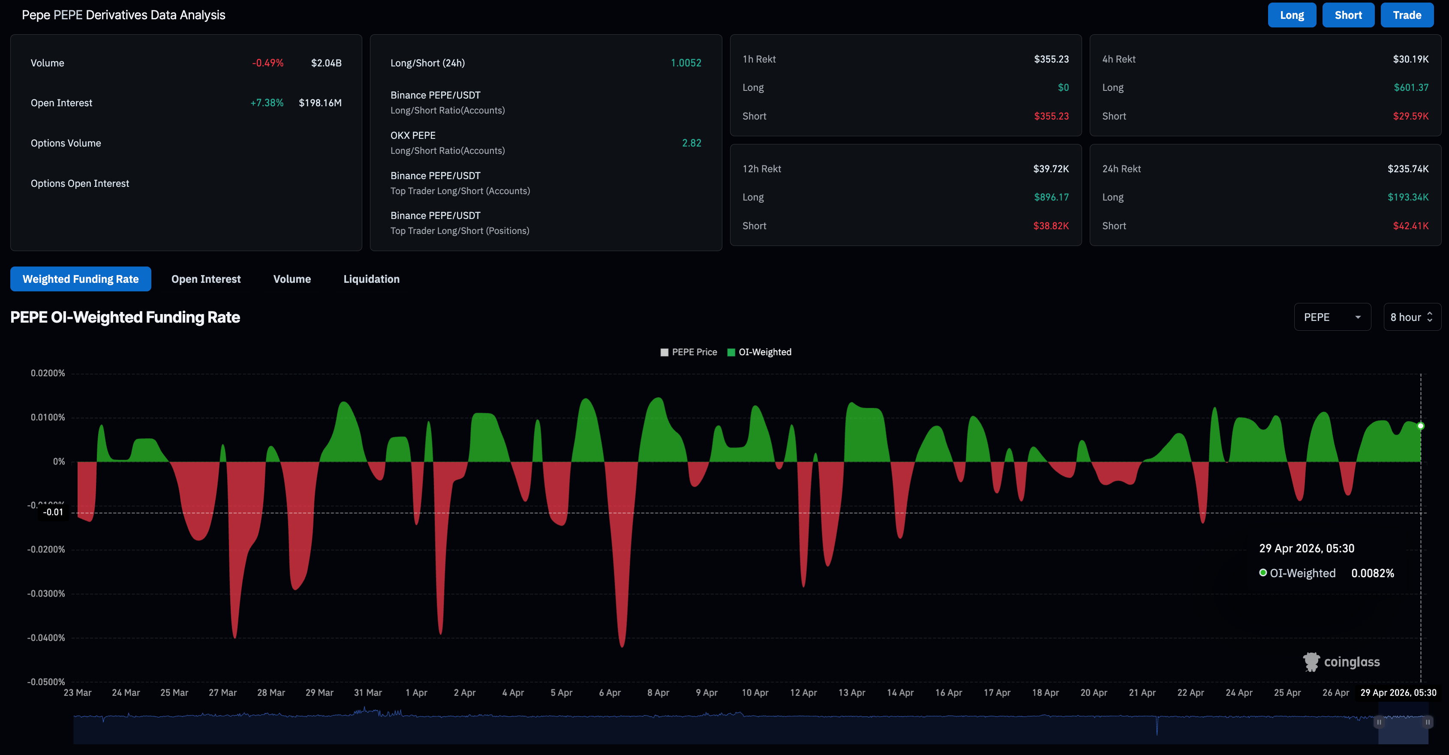Click the 8 hour stepper arrows

(x=1430, y=317)
